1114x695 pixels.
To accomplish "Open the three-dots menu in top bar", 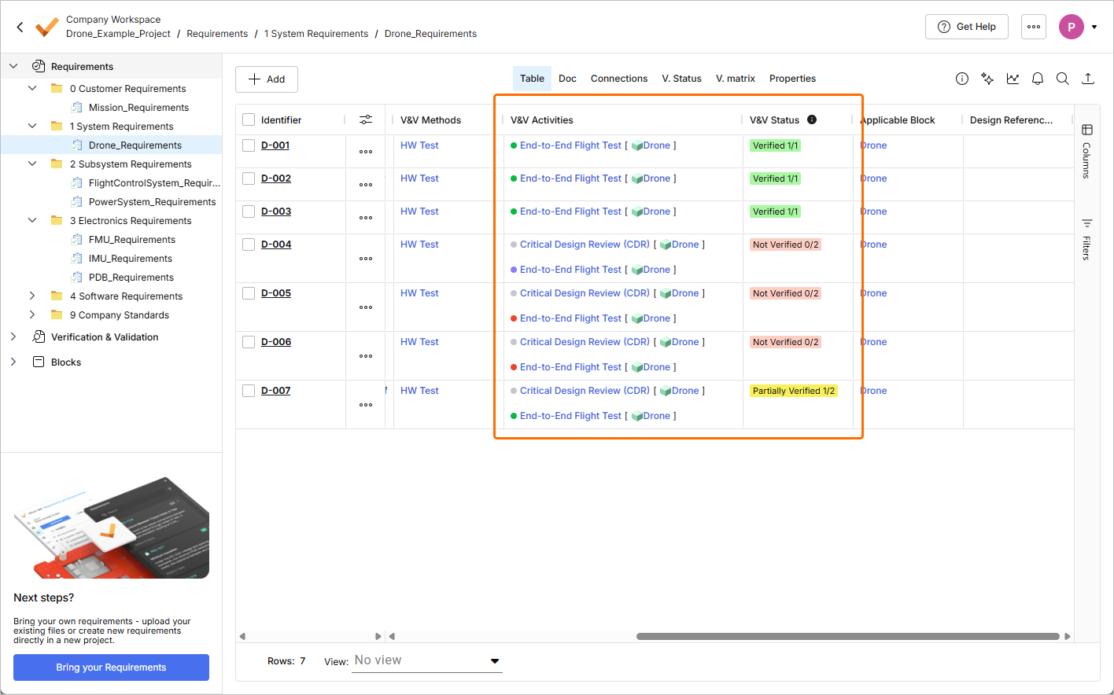I will click(1034, 27).
